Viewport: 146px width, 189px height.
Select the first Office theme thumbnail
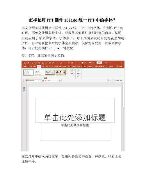(28, 73)
